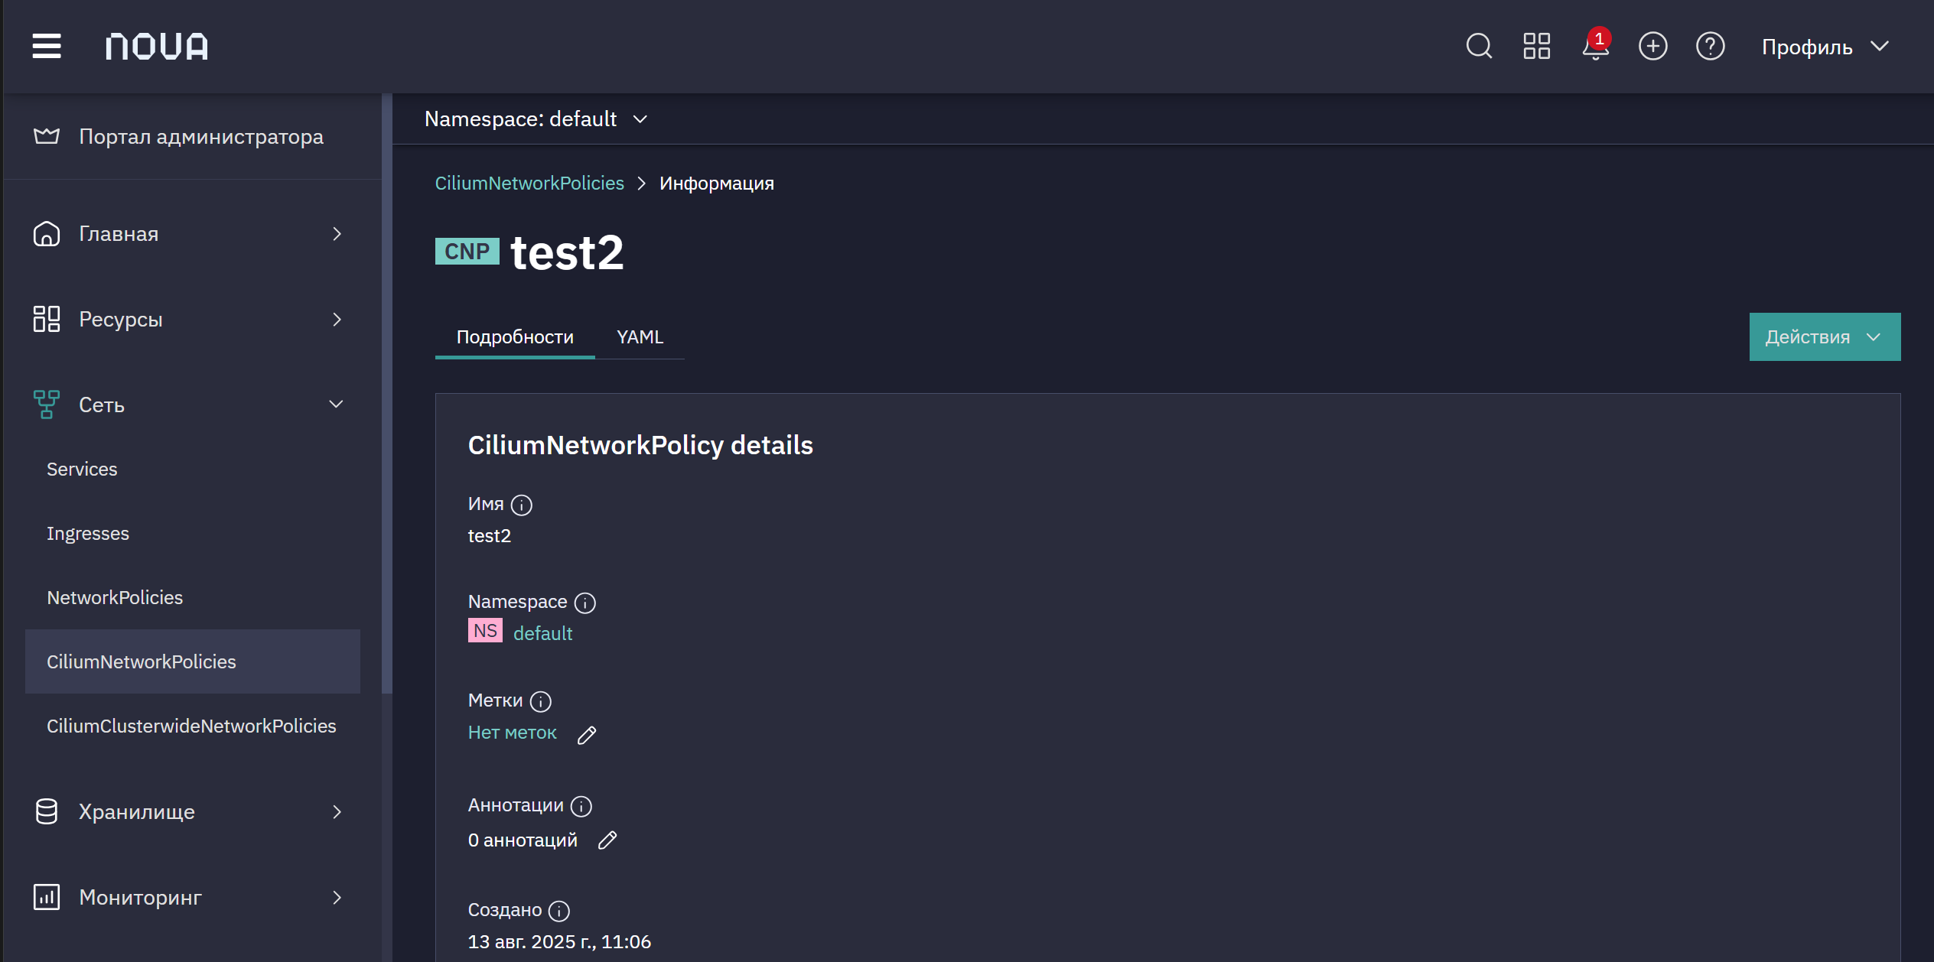Select CiliumNetworkPolicies in the sidebar
This screenshot has width=1934, height=962.
[x=193, y=661]
